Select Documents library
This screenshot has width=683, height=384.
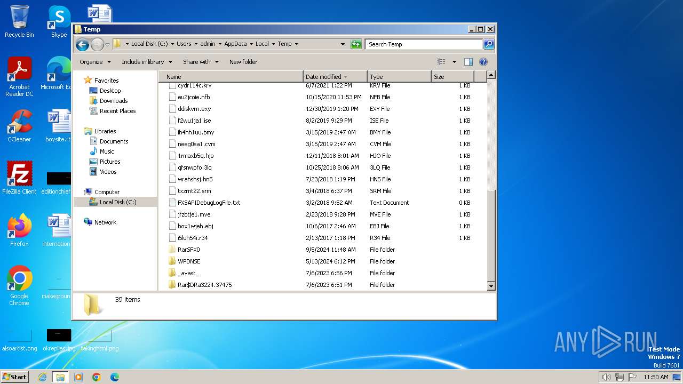coord(114,141)
